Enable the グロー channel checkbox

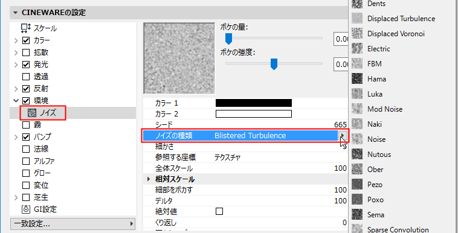click(26, 173)
